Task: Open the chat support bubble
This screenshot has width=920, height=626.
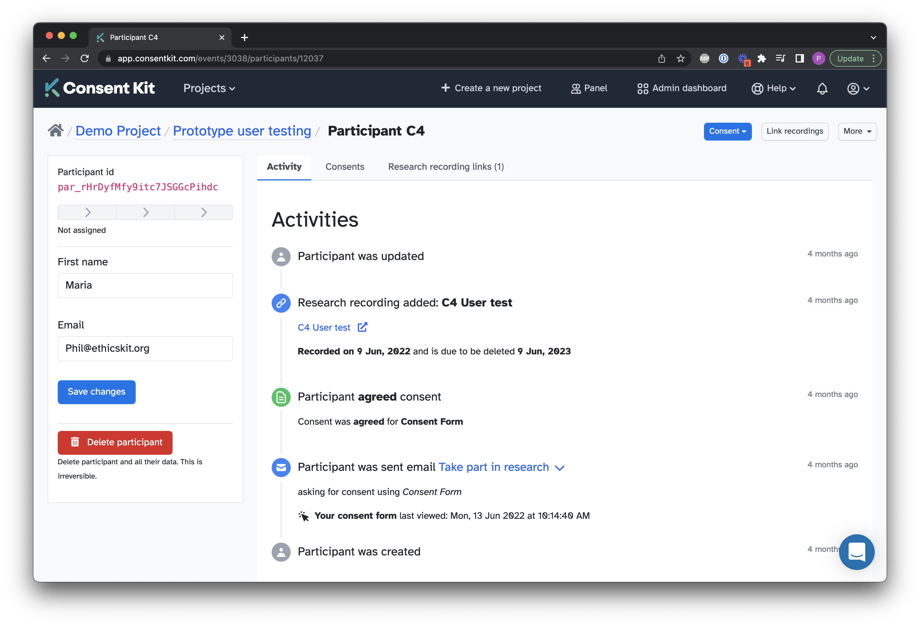Action: click(x=856, y=552)
